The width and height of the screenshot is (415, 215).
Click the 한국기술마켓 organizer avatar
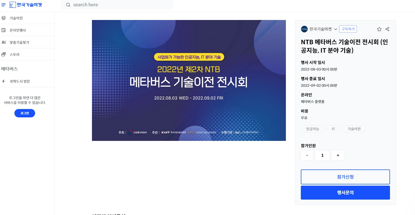click(x=304, y=29)
